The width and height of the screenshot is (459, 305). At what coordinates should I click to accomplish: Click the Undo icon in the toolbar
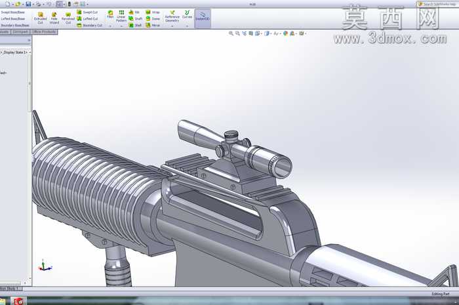coord(49,4)
